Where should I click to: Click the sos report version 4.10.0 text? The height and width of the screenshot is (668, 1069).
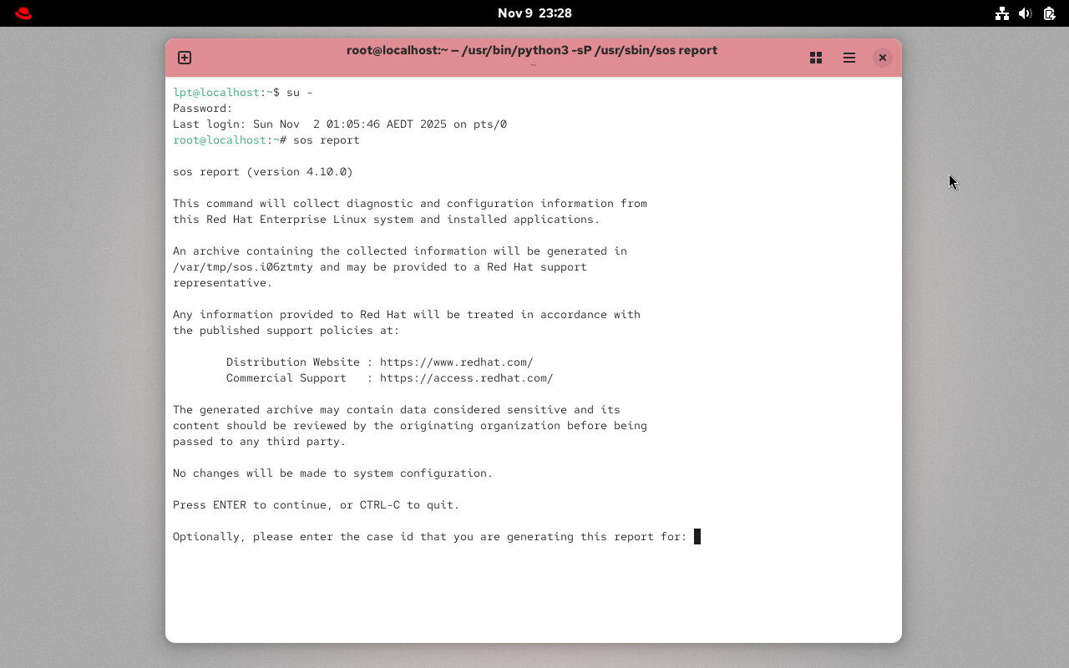(262, 171)
